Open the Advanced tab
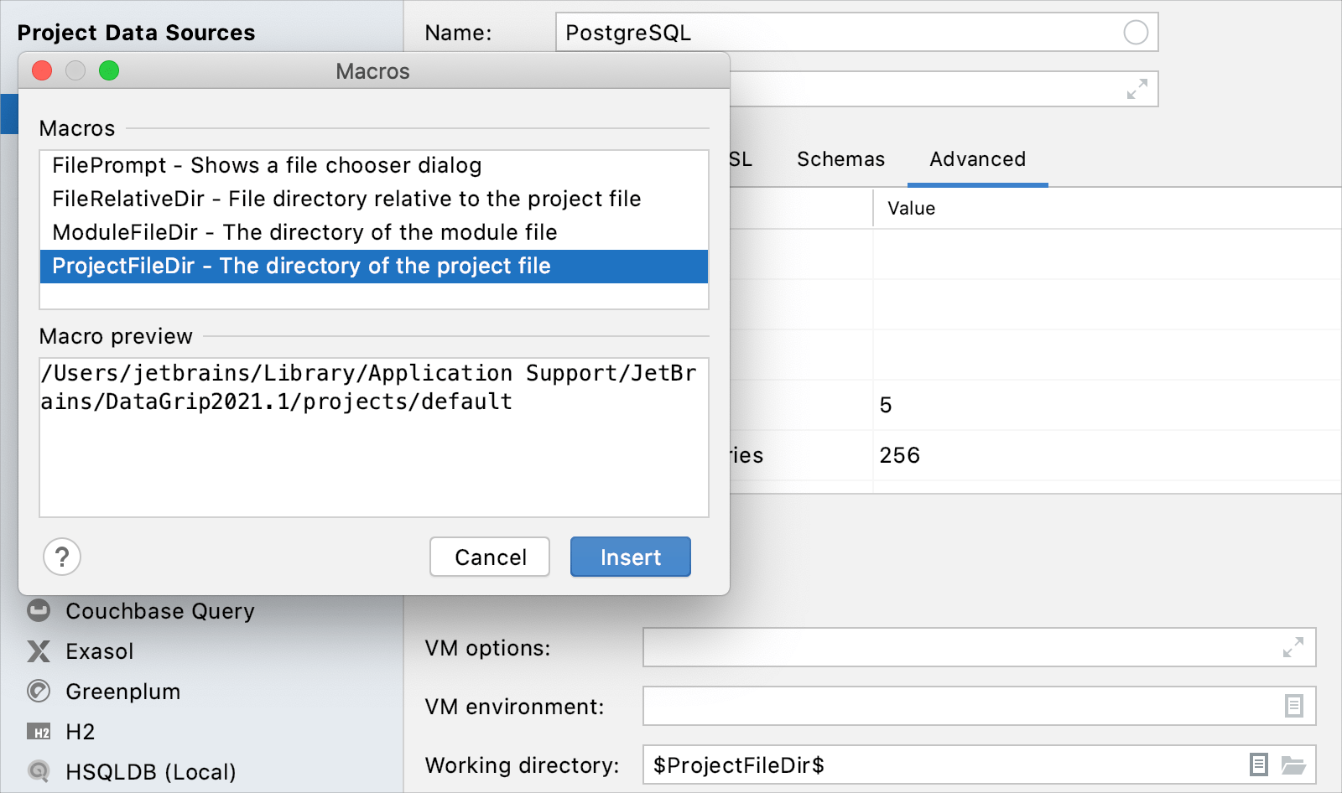 [x=976, y=159]
